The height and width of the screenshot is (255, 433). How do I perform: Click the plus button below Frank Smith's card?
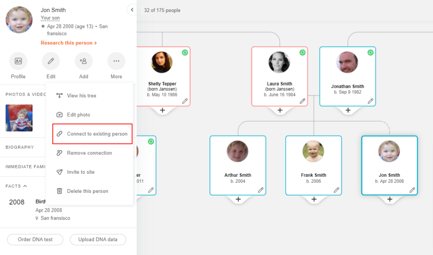click(314, 199)
